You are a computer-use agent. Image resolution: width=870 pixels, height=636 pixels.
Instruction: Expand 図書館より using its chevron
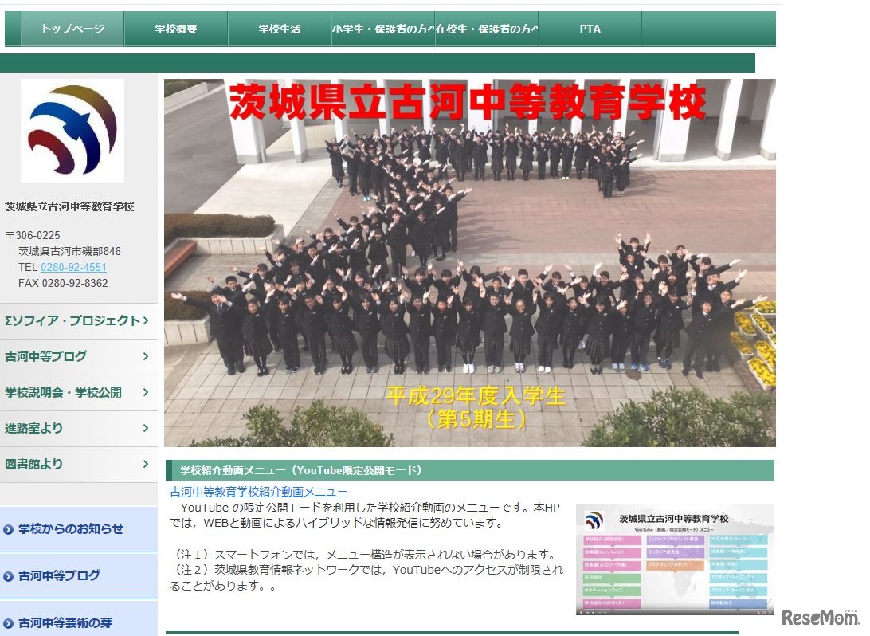(146, 464)
